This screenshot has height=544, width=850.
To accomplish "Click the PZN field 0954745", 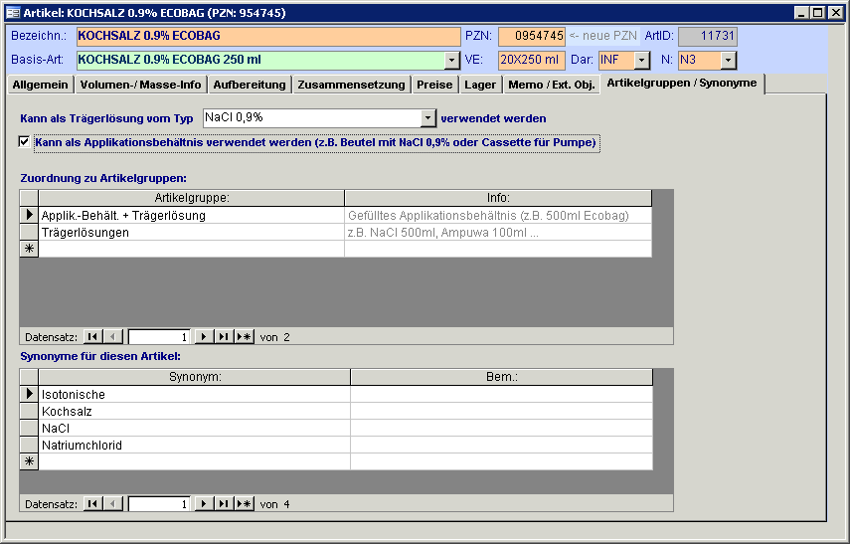I will (532, 37).
